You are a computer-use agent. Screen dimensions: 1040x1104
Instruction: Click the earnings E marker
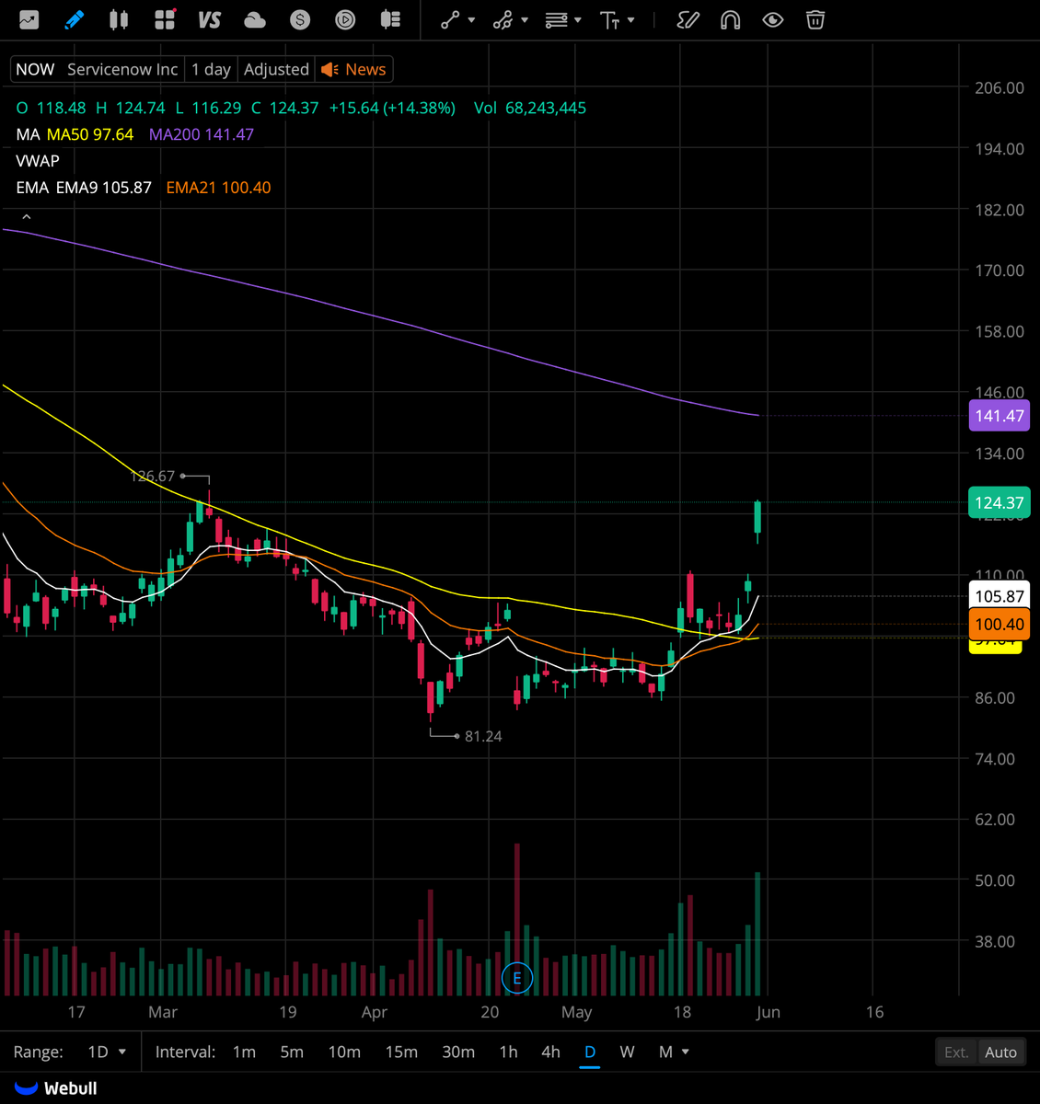tap(517, 978)
